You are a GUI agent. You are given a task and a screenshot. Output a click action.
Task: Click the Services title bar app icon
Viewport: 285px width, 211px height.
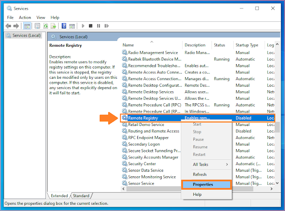click(9, 8)
